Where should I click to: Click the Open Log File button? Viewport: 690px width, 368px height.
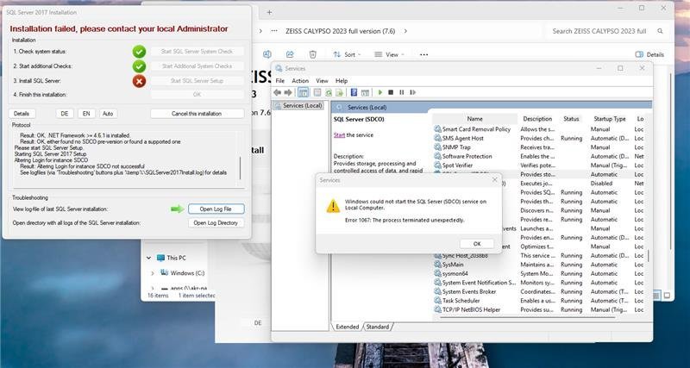pyautogui.click(x=216, y=209)
